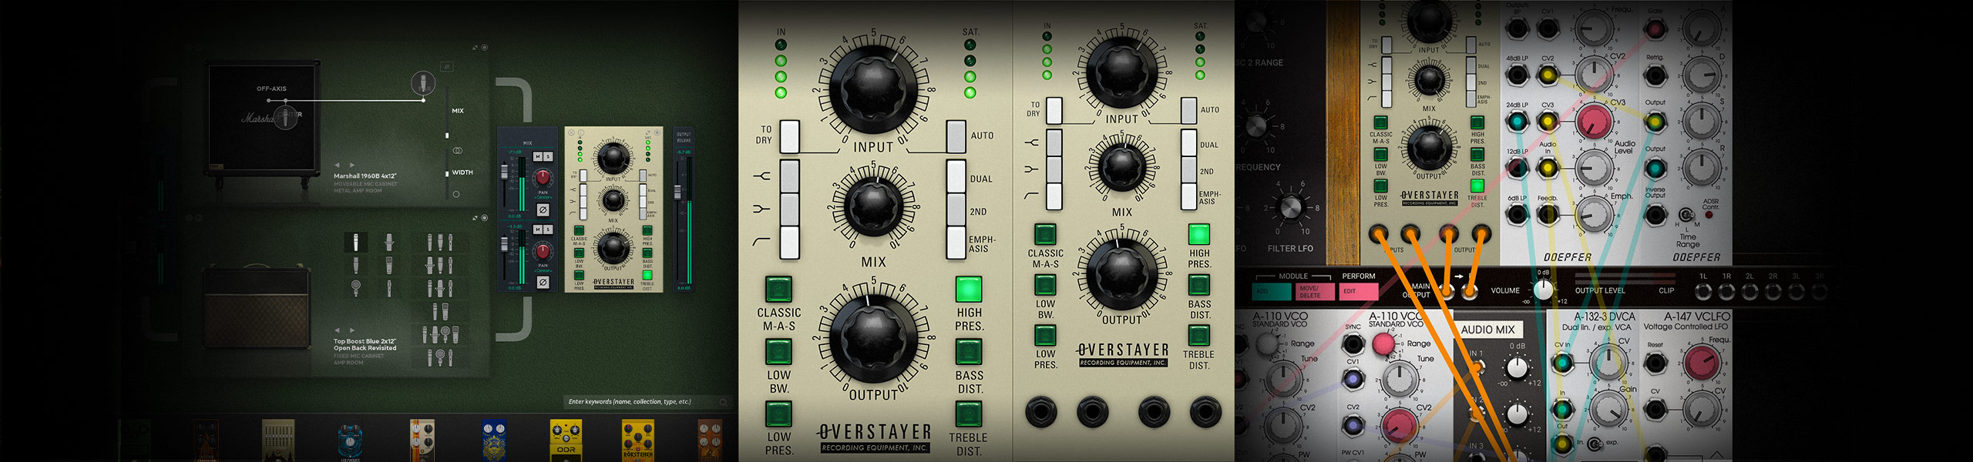This screenshot has width=1973, height=462.
Task: Solo the upper mixer channel with S button
Action: click(x=548, y=157)
